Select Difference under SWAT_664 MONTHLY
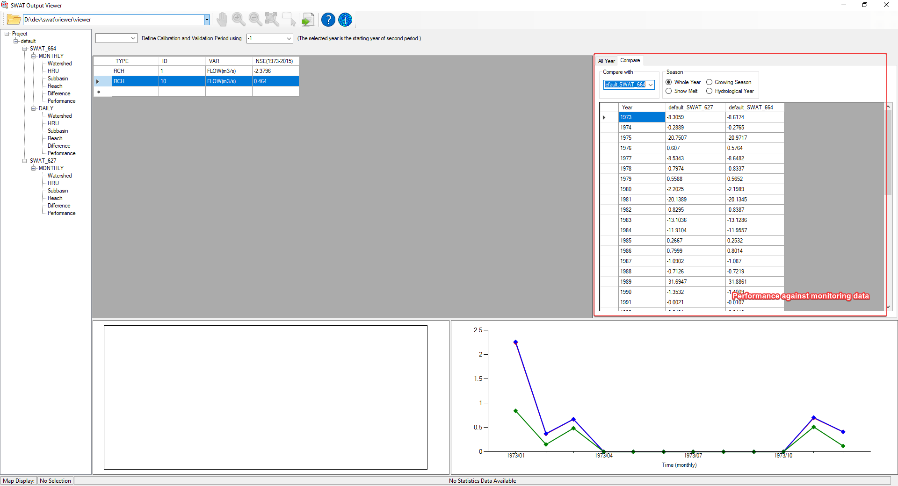 [59, 93]
